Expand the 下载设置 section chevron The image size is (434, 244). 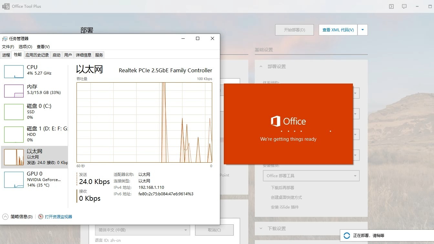pyautogui.click(x=261, y=229)
